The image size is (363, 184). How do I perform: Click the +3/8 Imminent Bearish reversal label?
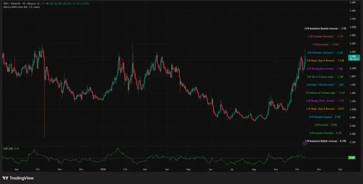[325, 28]
